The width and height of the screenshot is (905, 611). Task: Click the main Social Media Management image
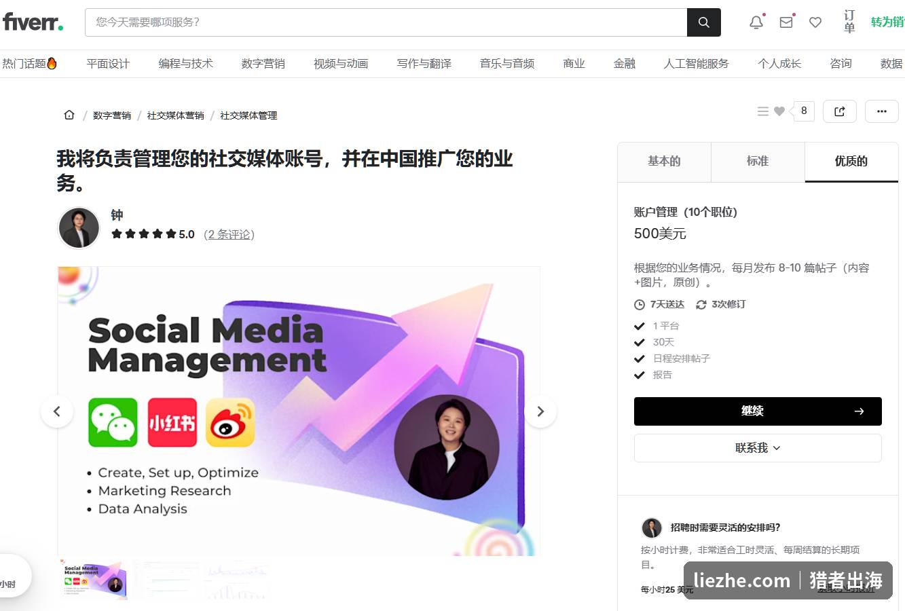click(299, 411)
